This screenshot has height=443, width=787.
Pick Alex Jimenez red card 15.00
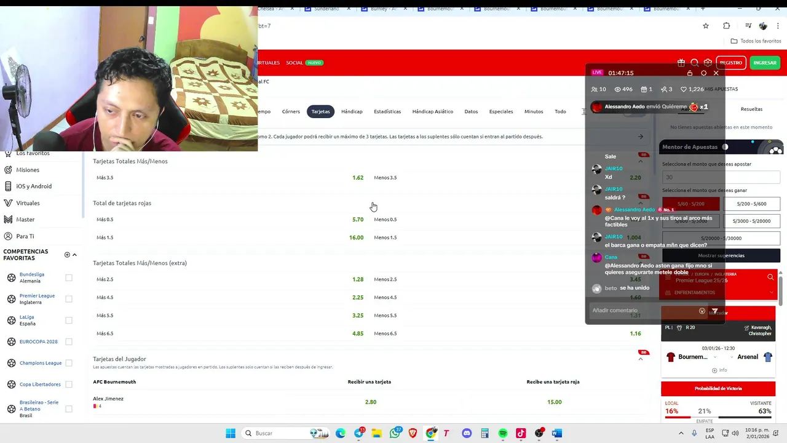point(554,402)
